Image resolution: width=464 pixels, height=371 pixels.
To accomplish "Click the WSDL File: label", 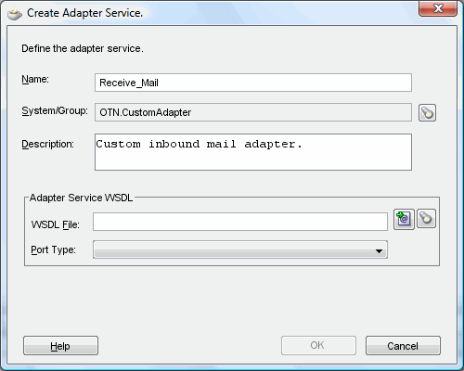I will pyautogui.click(x=56, y=224).
